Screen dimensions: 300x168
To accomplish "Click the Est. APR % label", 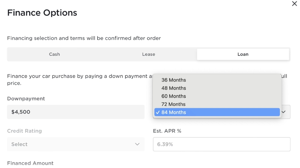I will [x=167, y=131].
